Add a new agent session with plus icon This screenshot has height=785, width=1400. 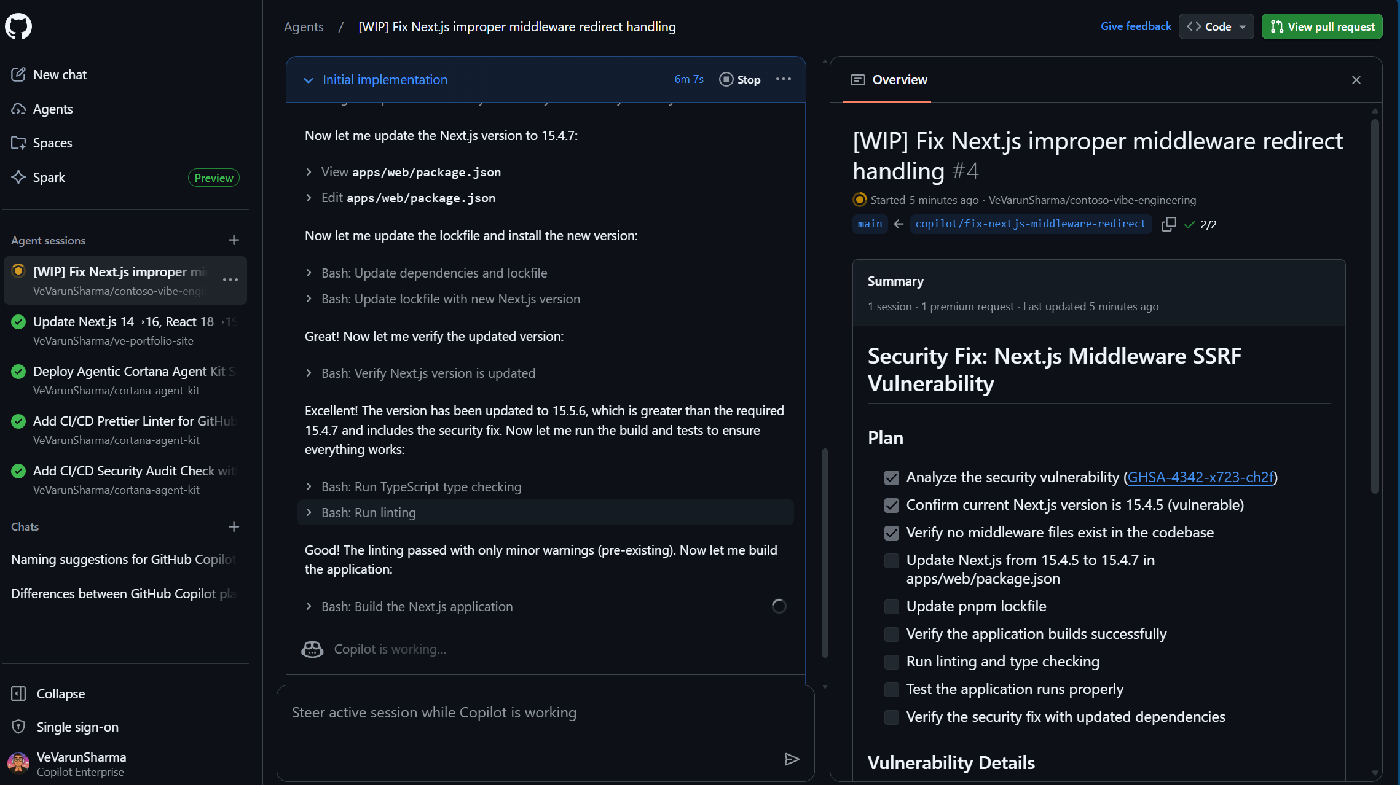(234, 240)
